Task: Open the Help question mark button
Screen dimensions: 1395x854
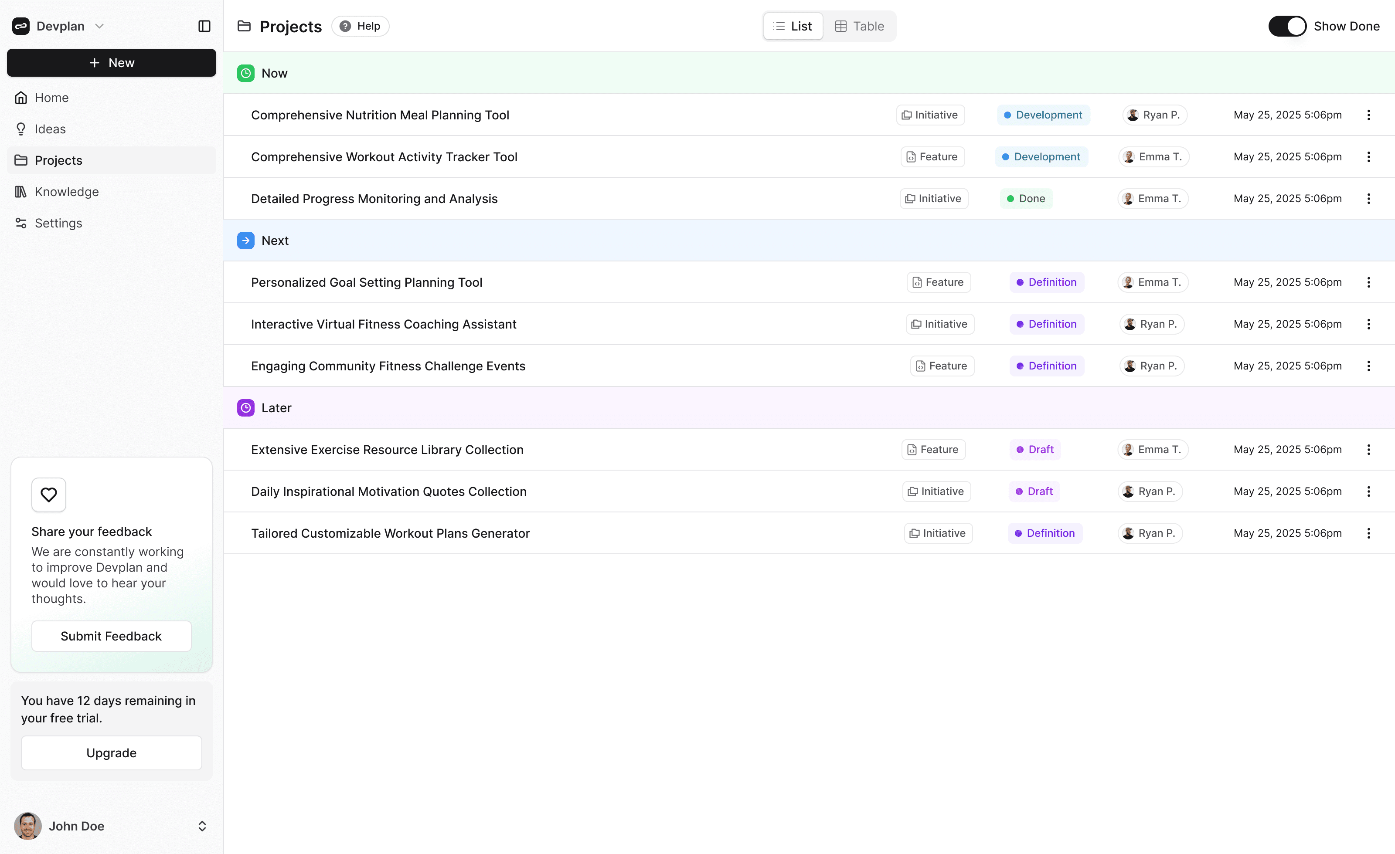Action: coord(360,26)
